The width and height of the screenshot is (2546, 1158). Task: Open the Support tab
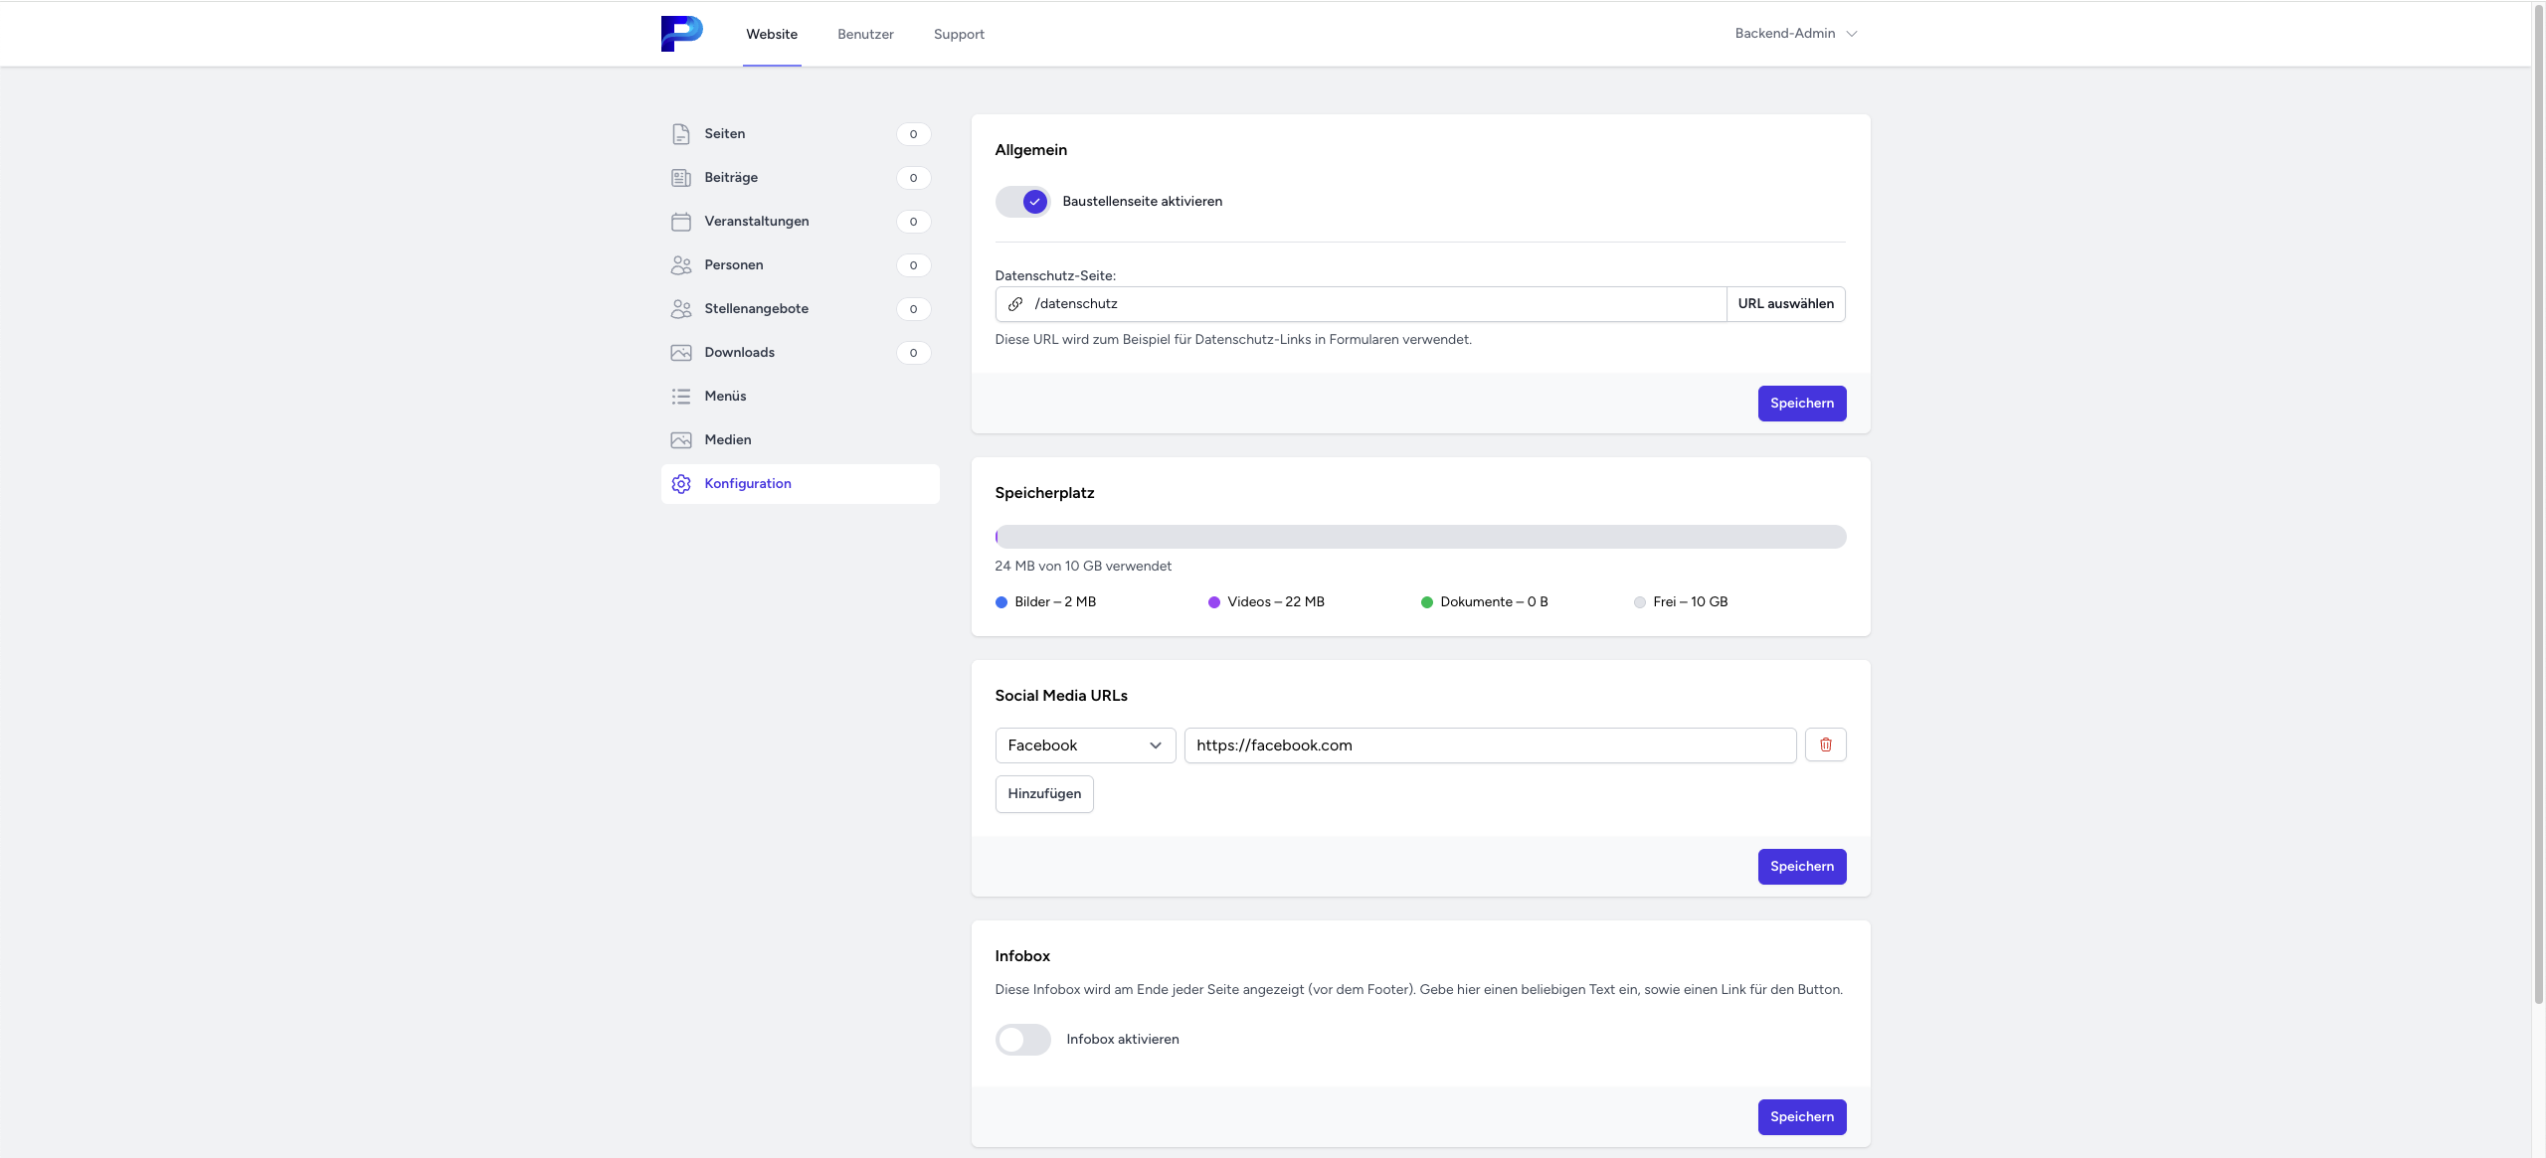click(x=959, y=35)
